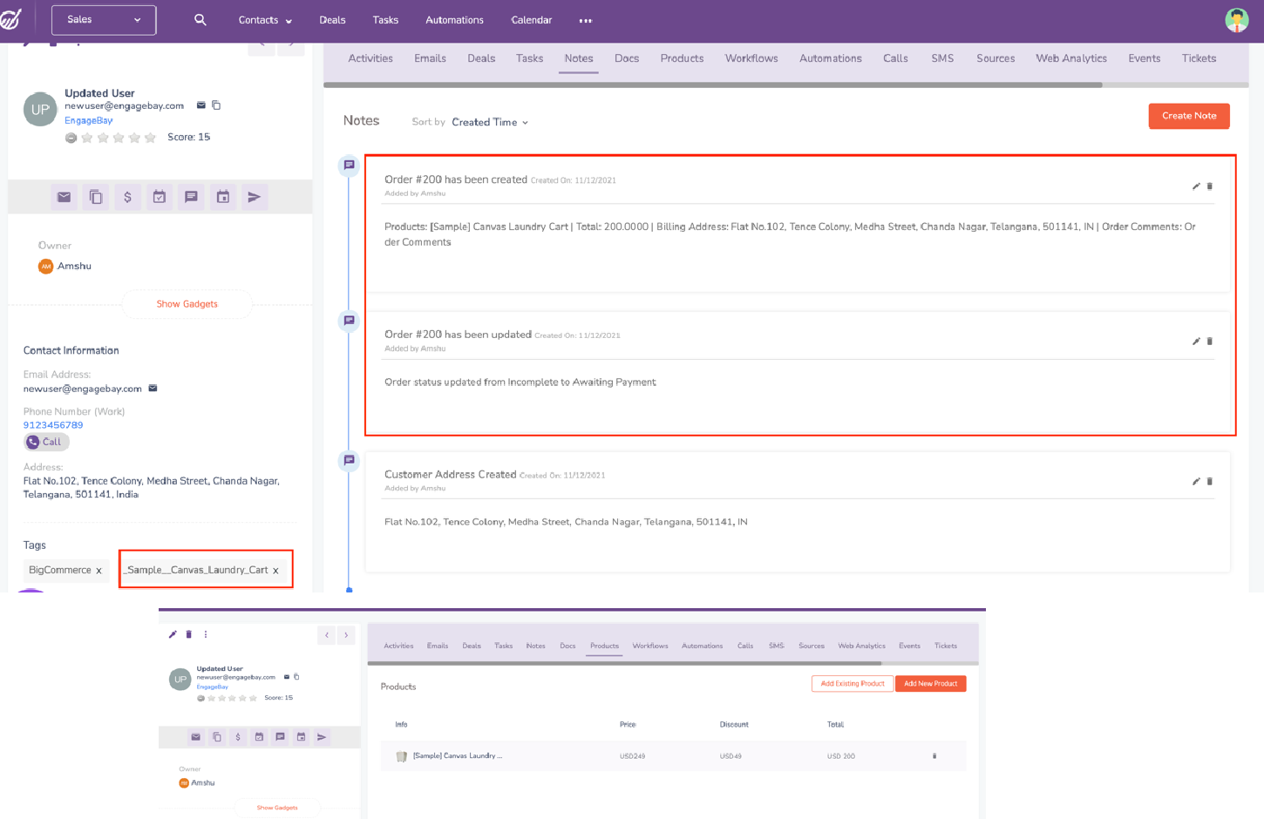Remove the _Sample__Canvas_Laundry_Cart tag via x
The width and height of the screenshot is (1264, 819).
pos(275,571)
